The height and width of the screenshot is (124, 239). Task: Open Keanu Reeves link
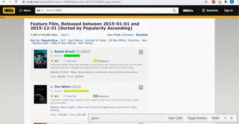click(x=85, y=72)
